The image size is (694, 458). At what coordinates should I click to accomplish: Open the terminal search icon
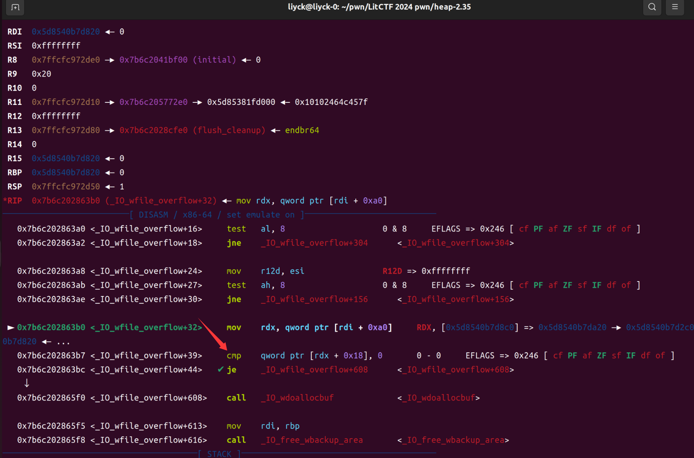tap(652, 7)
